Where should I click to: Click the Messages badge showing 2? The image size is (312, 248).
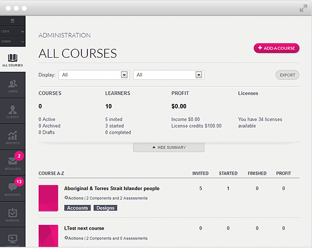tap(19, 156)
